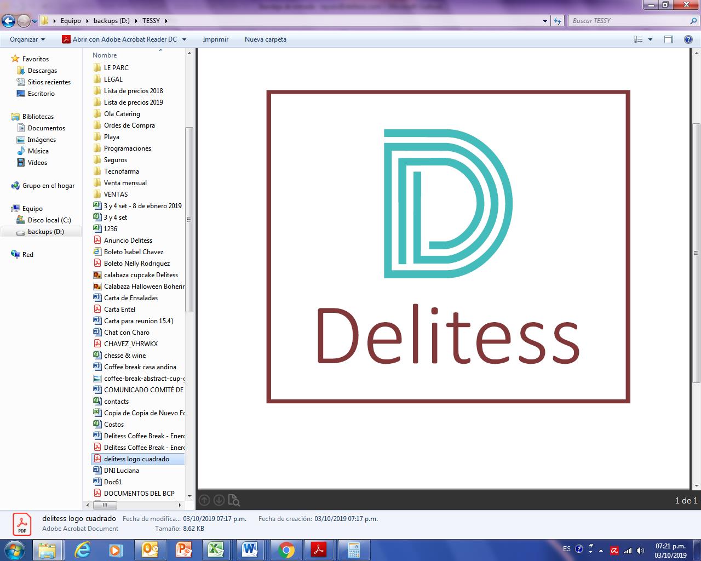Select the Anuncio Delitess PDF file
701x561 pixels.
tap(128, 241)
